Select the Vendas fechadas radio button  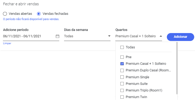[x=39, y=13]
